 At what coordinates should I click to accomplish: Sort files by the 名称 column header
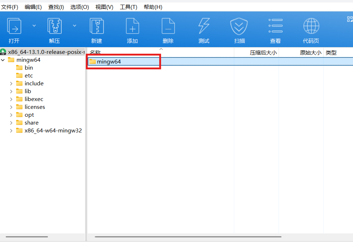pos(95,52)
